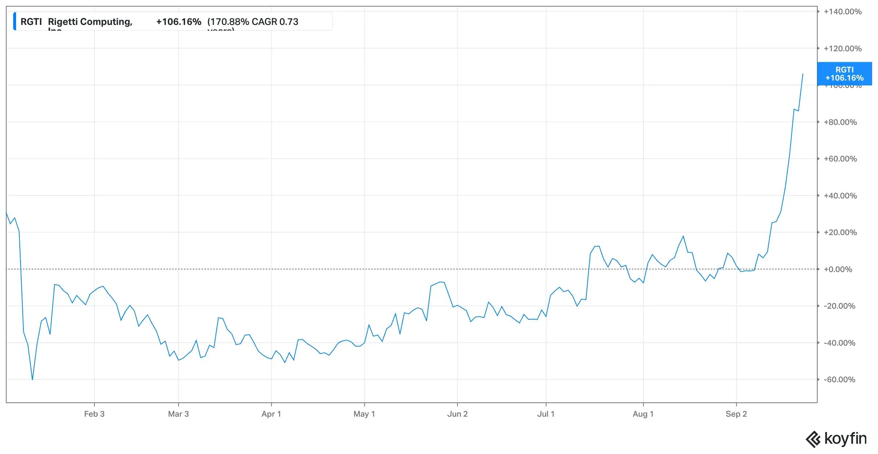Click the blue color bar beside RGTI
Screen dimensions: 878x454
[x=15, y=21]
